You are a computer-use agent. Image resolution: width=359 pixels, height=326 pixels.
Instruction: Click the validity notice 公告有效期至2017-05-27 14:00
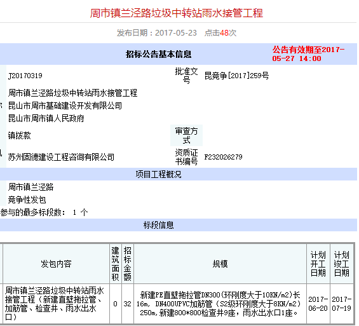[x=308, y=54]
